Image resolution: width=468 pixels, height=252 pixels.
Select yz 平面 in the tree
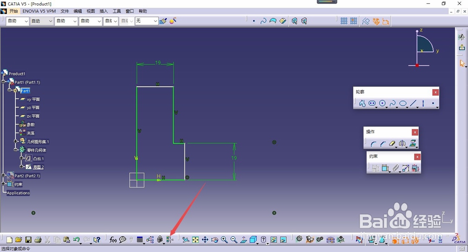pos(33,108)
